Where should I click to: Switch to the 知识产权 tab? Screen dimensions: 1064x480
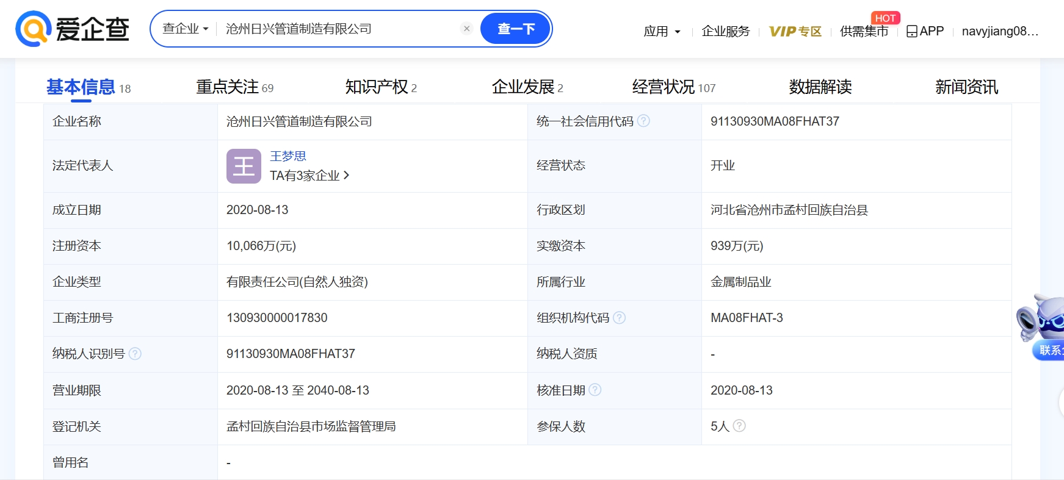(x=382, y=87)
